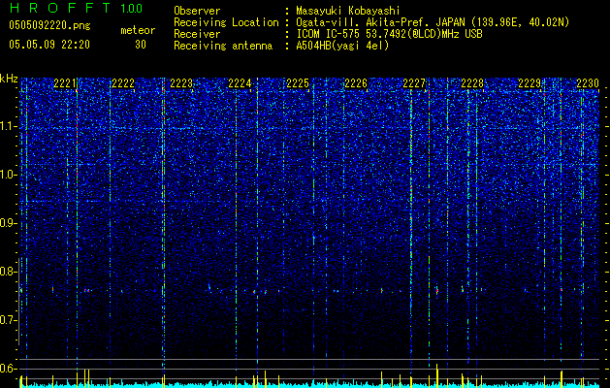This screenshot has height=388, width=610.
Task: Click the 2225 time marker
Action: pos(298,83)
